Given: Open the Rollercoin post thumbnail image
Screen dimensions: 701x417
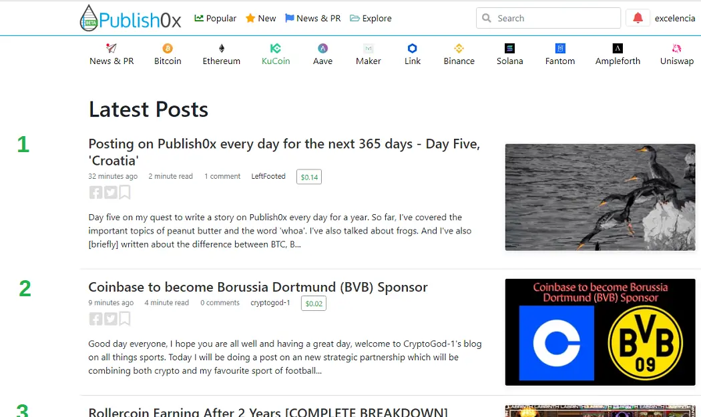Looking at the screenshot, I should (600, 411).
